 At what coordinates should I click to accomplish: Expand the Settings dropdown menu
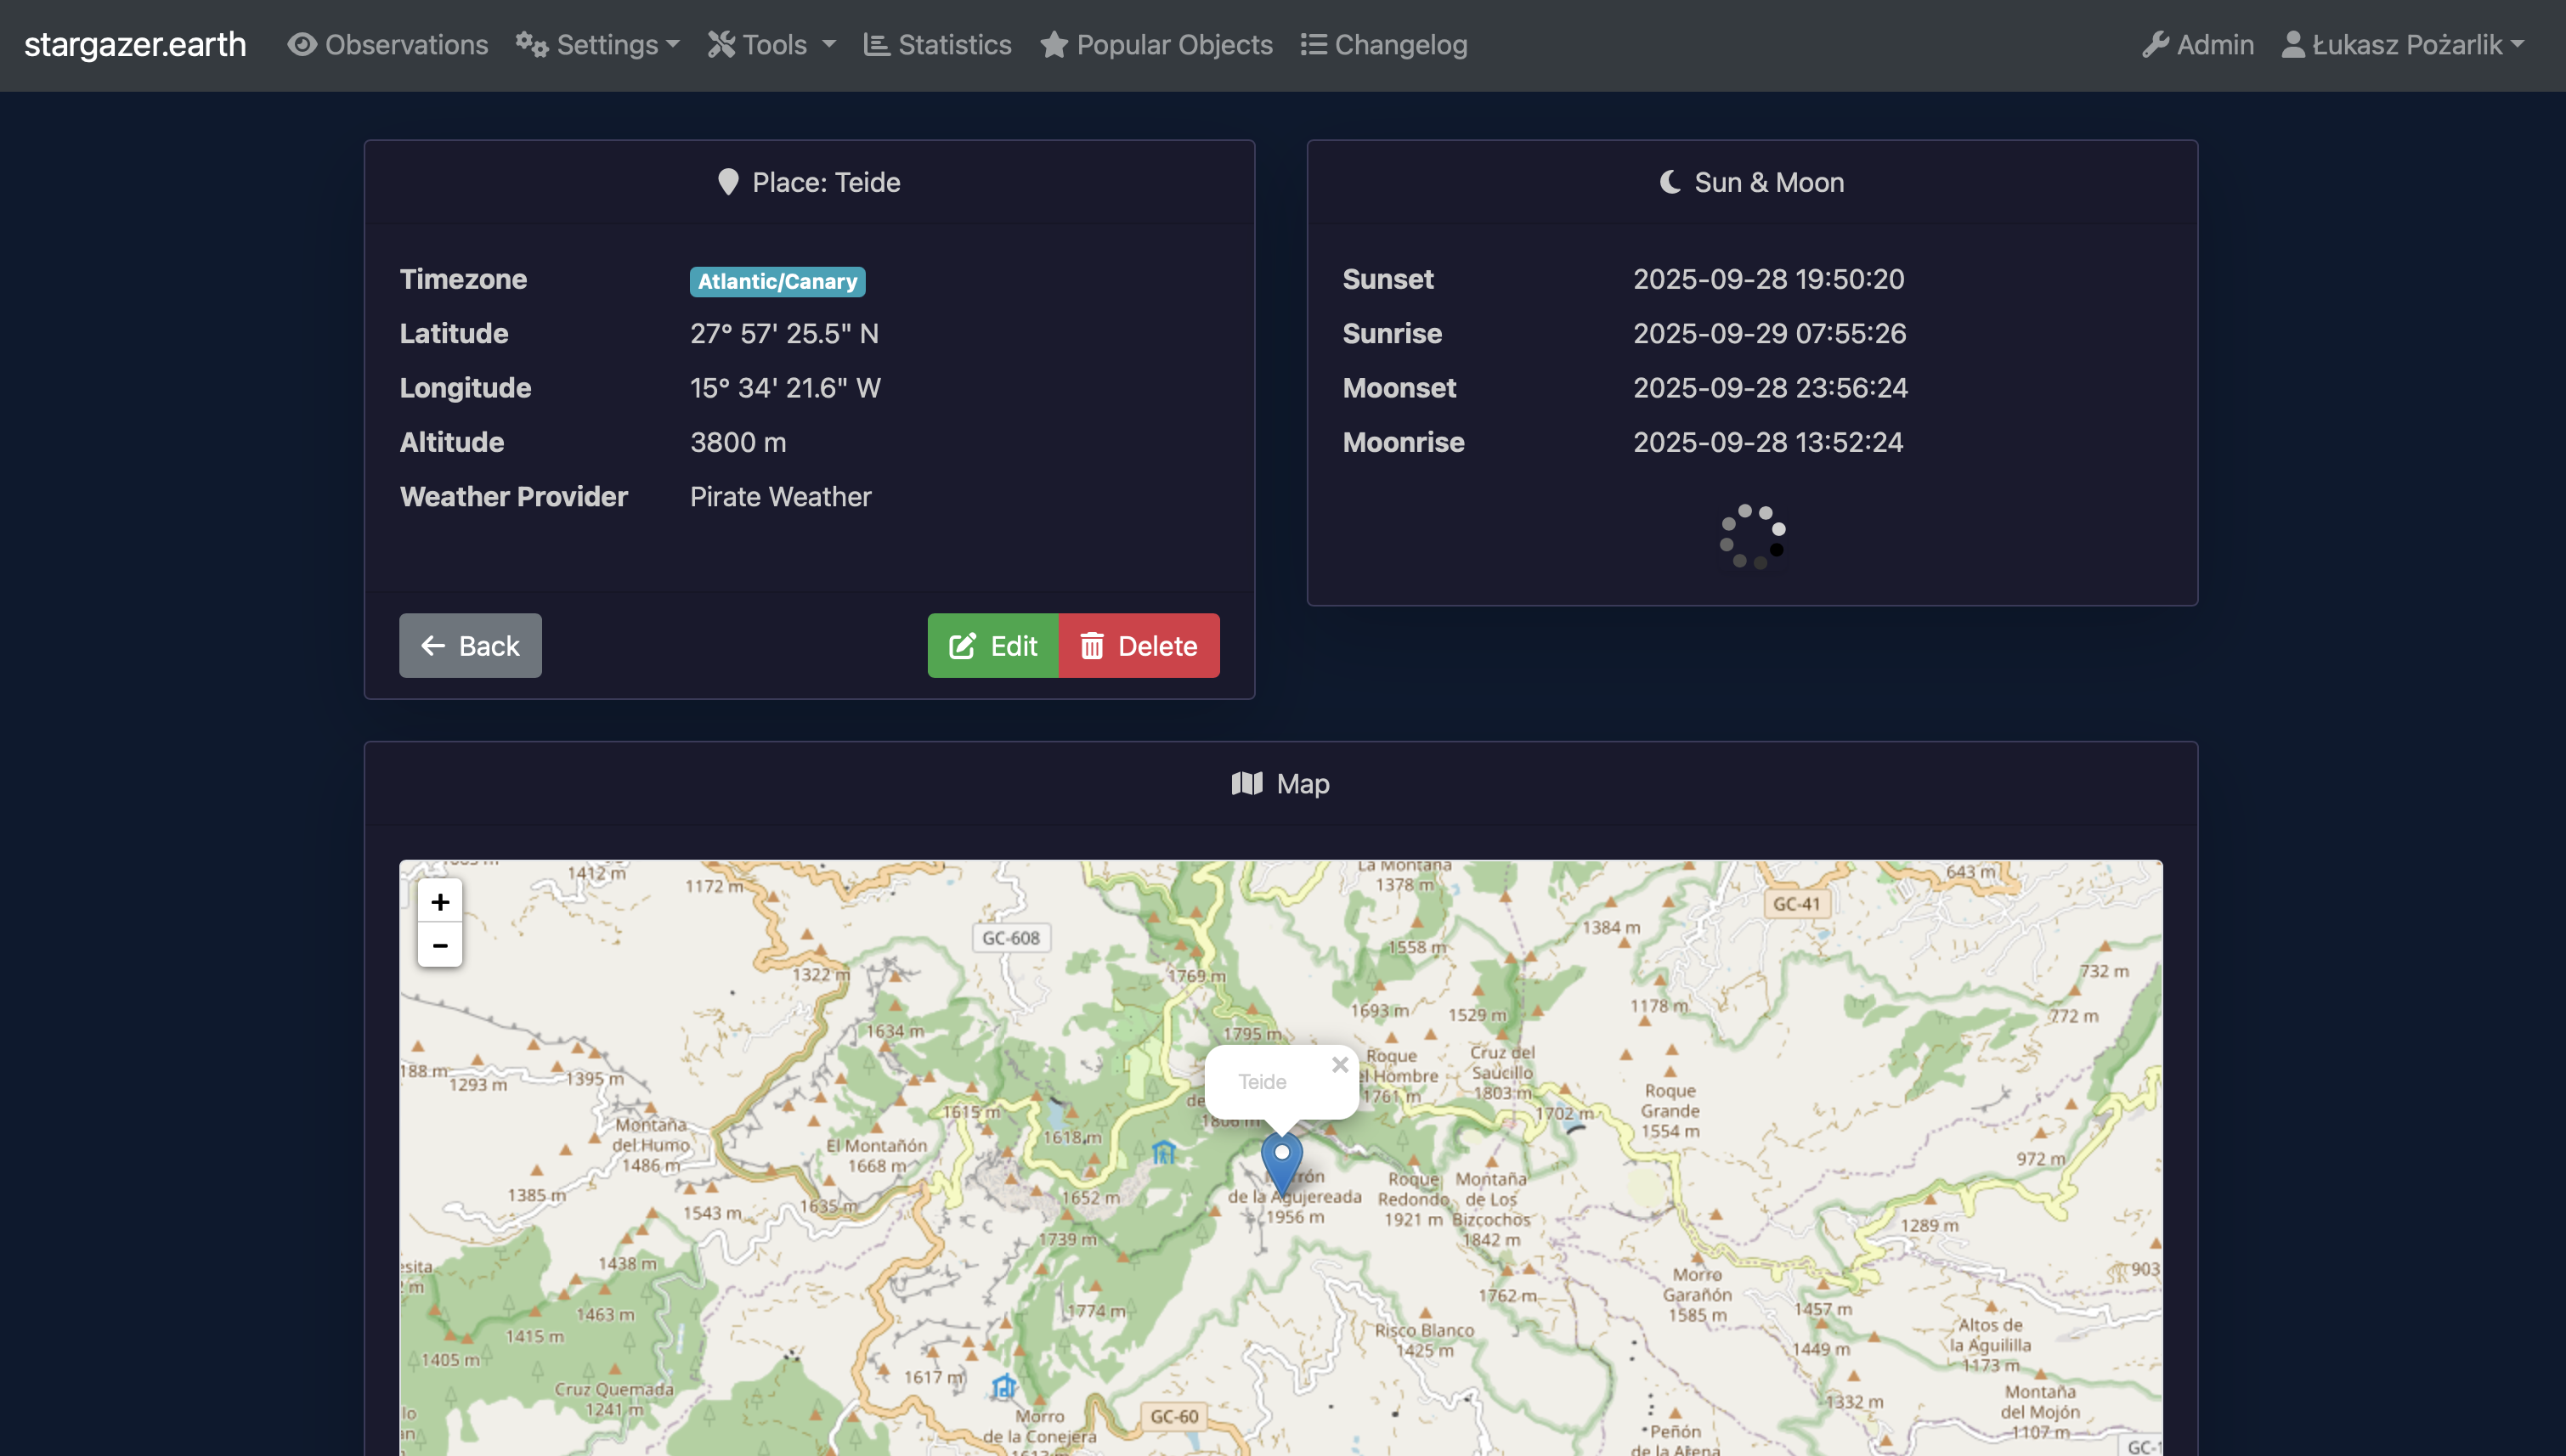598,45
